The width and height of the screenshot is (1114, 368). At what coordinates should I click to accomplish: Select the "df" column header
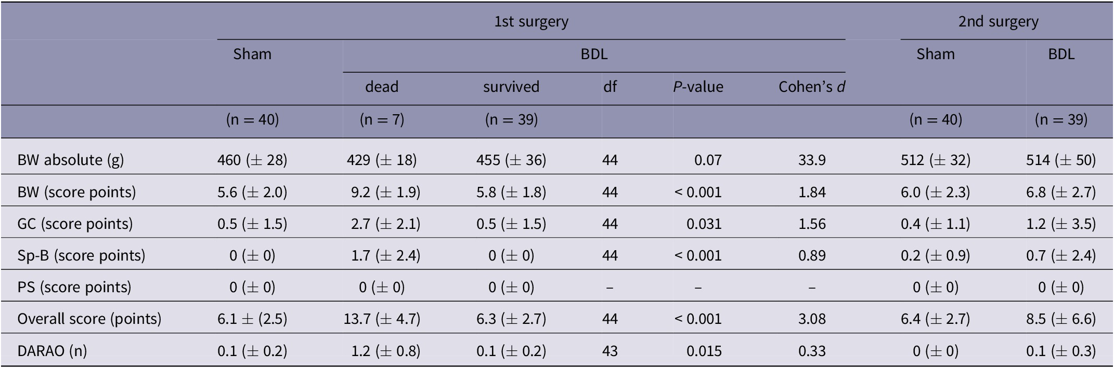click(610, 87)
